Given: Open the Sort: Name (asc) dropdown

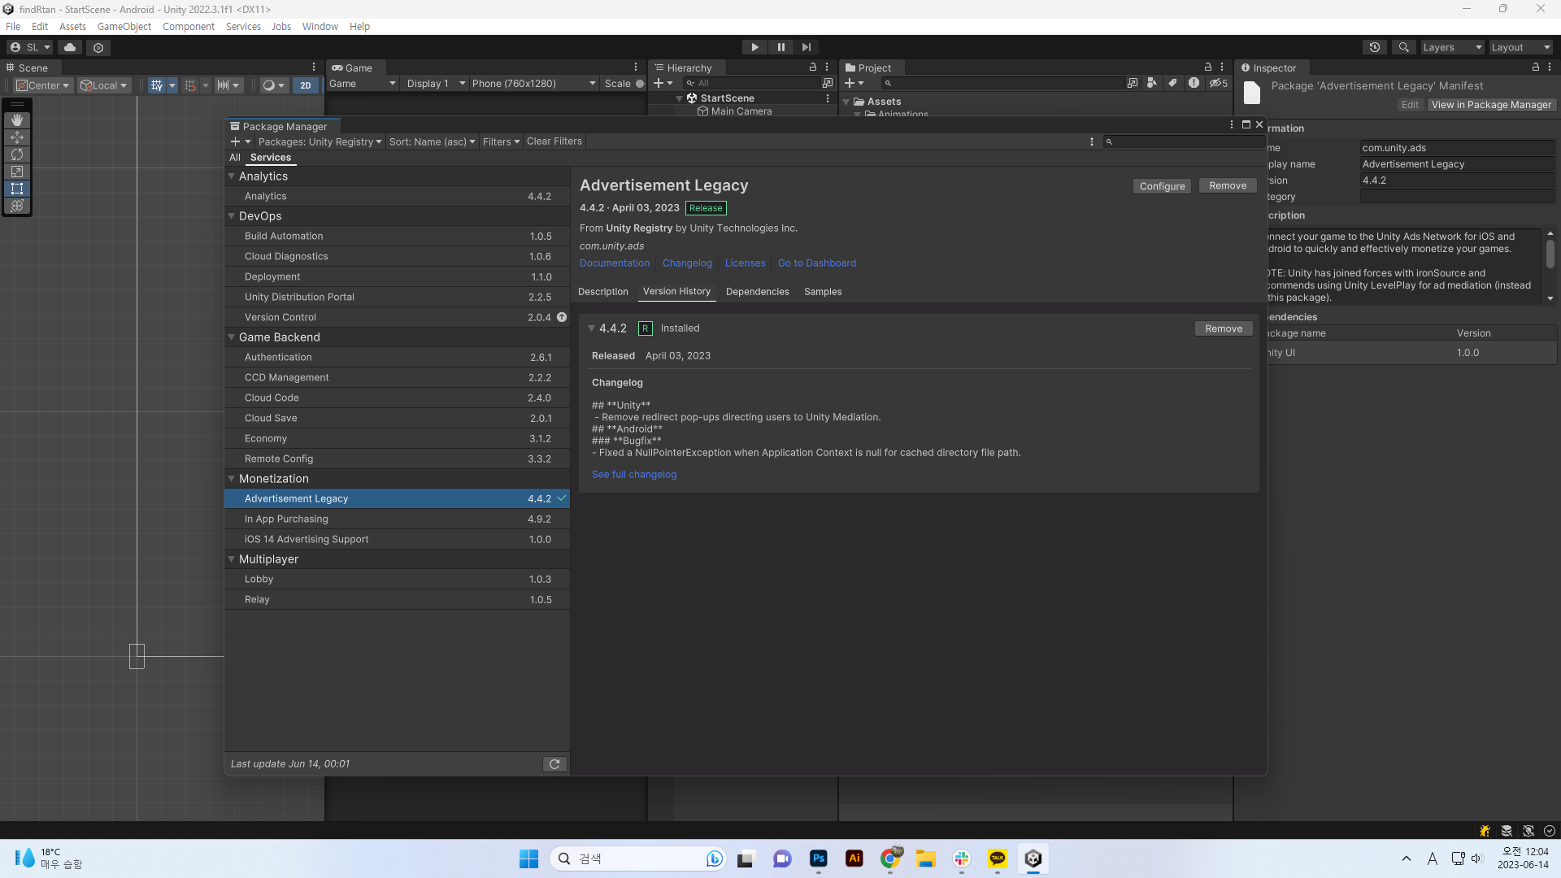Looking at the screenshot, I should click(432, 141).
